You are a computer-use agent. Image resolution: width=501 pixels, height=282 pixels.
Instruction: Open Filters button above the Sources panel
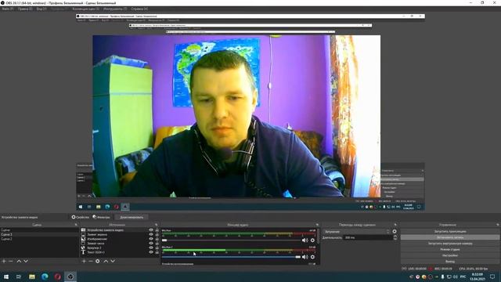pos(101,217)
